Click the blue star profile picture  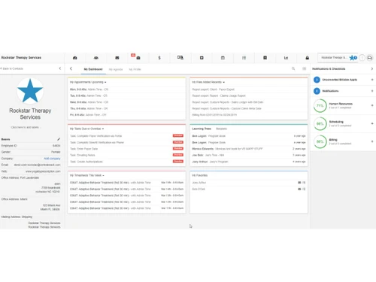30,91
